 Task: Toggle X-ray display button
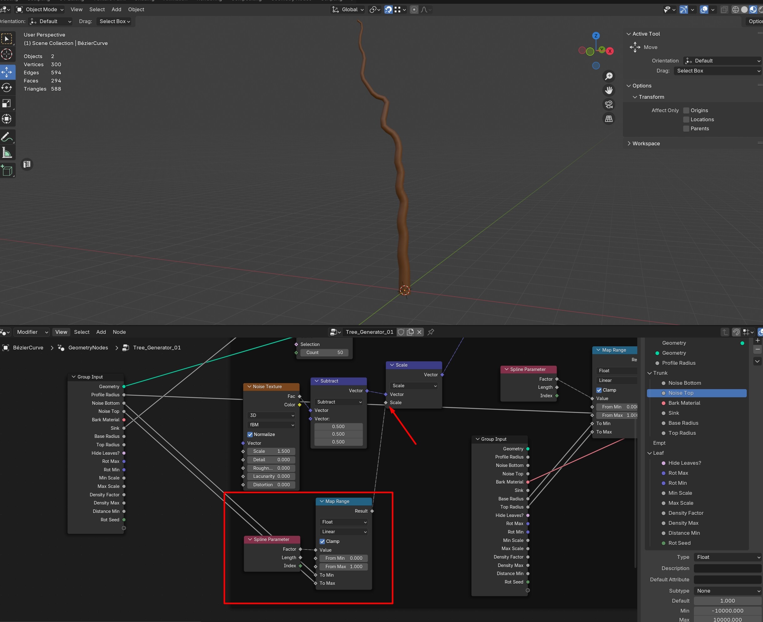coord(724,10)
